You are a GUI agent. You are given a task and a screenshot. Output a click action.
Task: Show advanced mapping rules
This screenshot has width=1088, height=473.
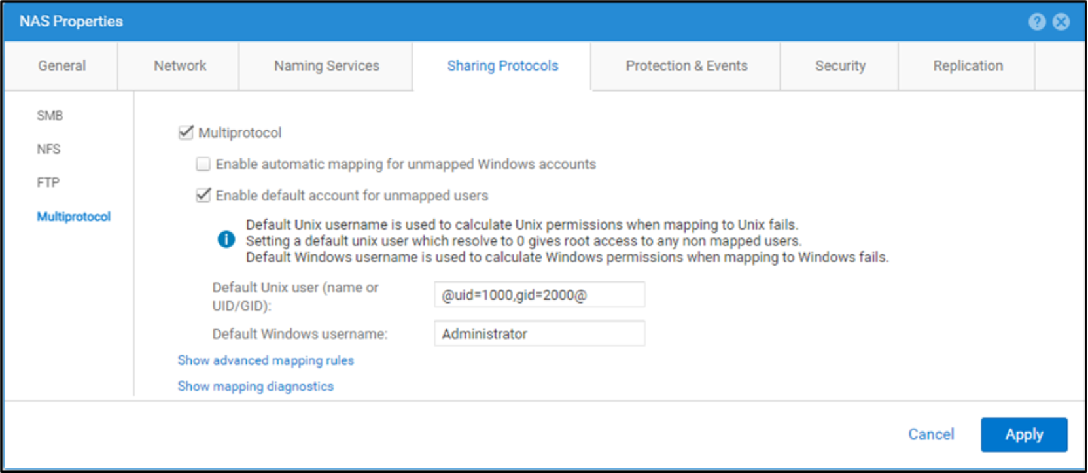[x=266, y=360]
